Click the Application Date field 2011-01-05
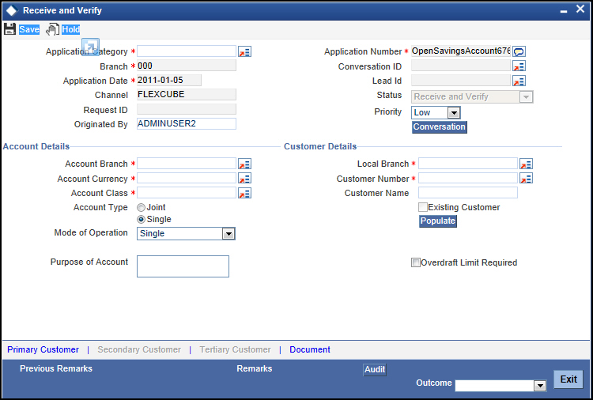Viewport: 593px width, 400px height. 169,80
